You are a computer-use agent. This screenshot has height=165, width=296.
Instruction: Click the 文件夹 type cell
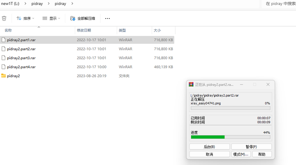pos(124,76)
